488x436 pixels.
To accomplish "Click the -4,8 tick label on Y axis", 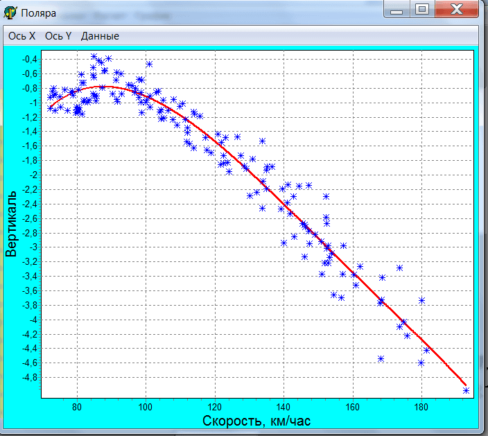I will [29, 377].
